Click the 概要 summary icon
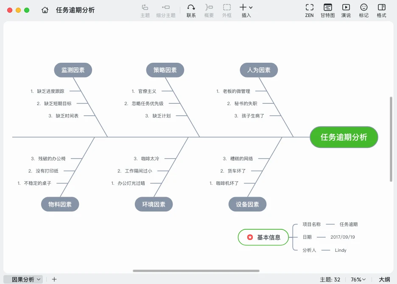 pos(209,10)
